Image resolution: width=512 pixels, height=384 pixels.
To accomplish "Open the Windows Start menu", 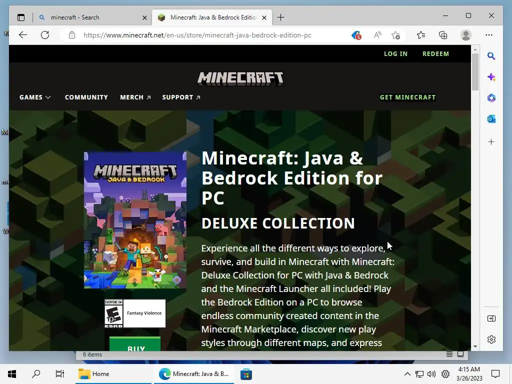I will pos(12,374).
